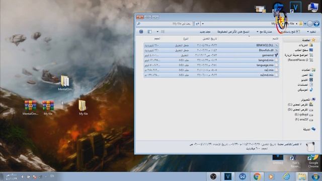
Task: Go back using the blue Explorer arrow button
Action: coord(316,24)
